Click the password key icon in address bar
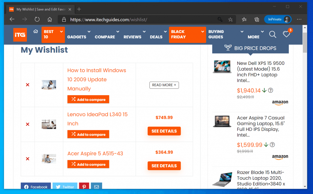 pyautogui.click(x=220, y=19)
